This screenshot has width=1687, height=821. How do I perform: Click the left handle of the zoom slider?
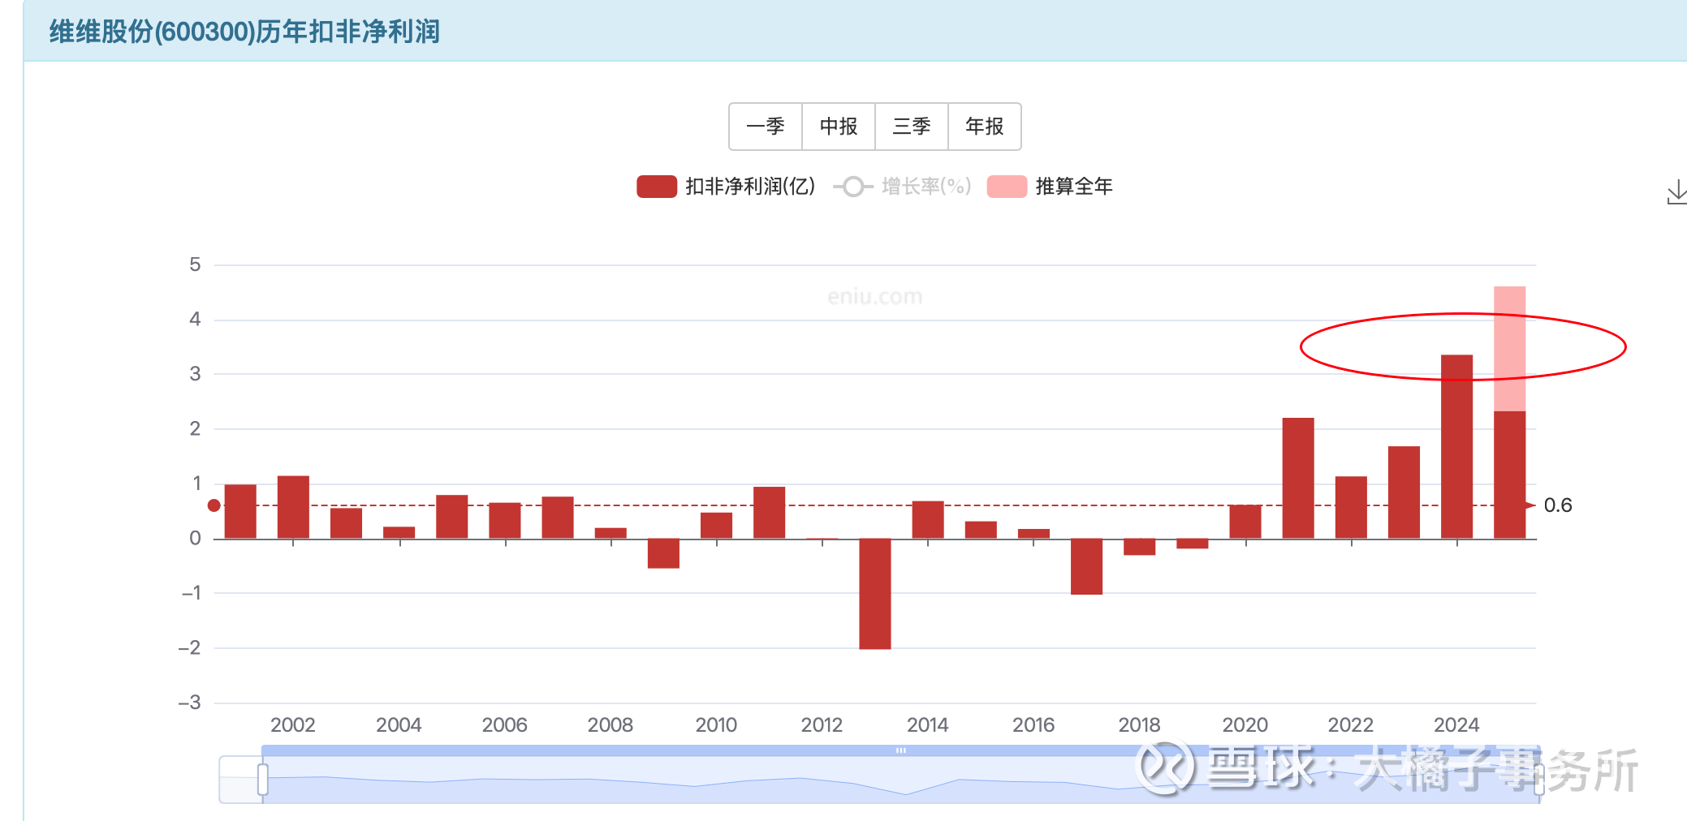click(262, 780)
